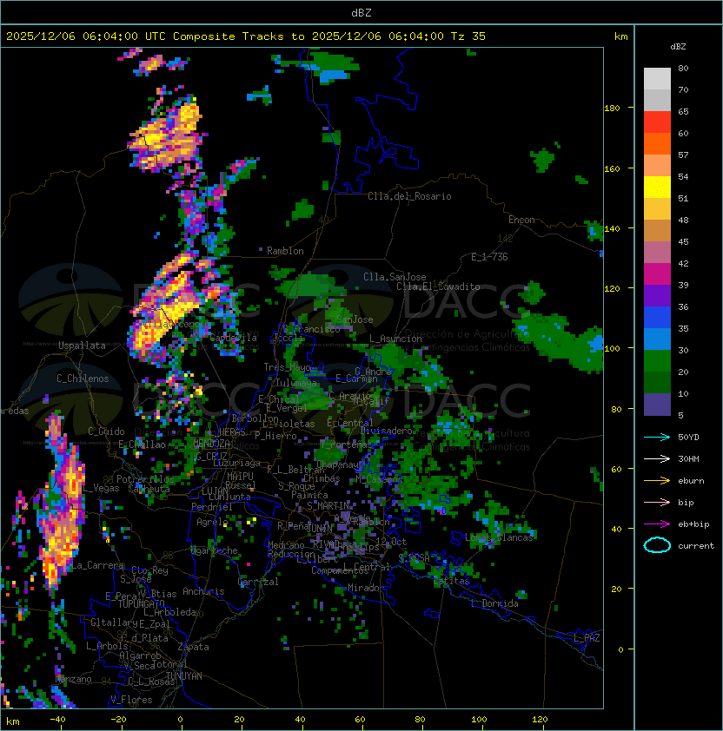Pick the bright green swatch in dBZ scale
Image resolution: width=723 pixels, height=731 pixels.
coord(657,361)
